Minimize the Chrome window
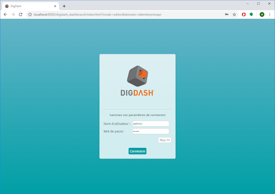This screenshot has width=275, height=194. click(x=248, y=4)
